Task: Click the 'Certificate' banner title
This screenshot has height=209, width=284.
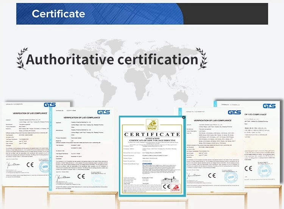Action: (x=58, y=14)
